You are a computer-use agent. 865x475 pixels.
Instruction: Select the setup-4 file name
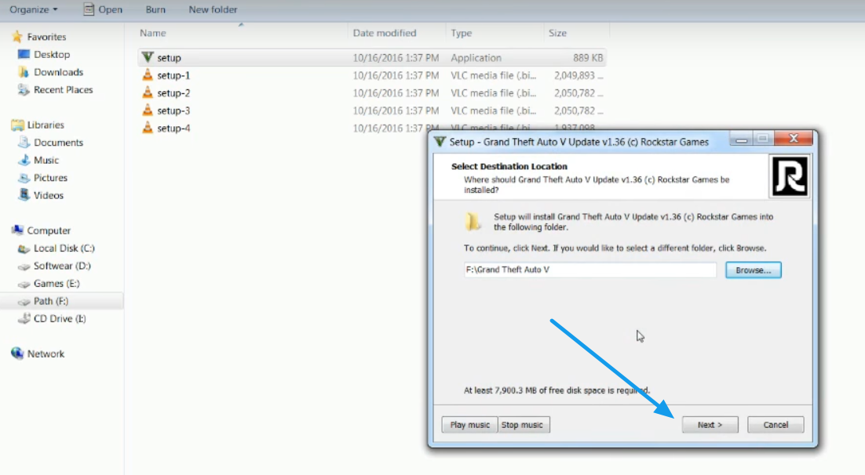[x=173, y=129]
